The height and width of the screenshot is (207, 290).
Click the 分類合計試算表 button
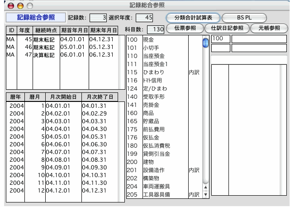tap(193, 18)
